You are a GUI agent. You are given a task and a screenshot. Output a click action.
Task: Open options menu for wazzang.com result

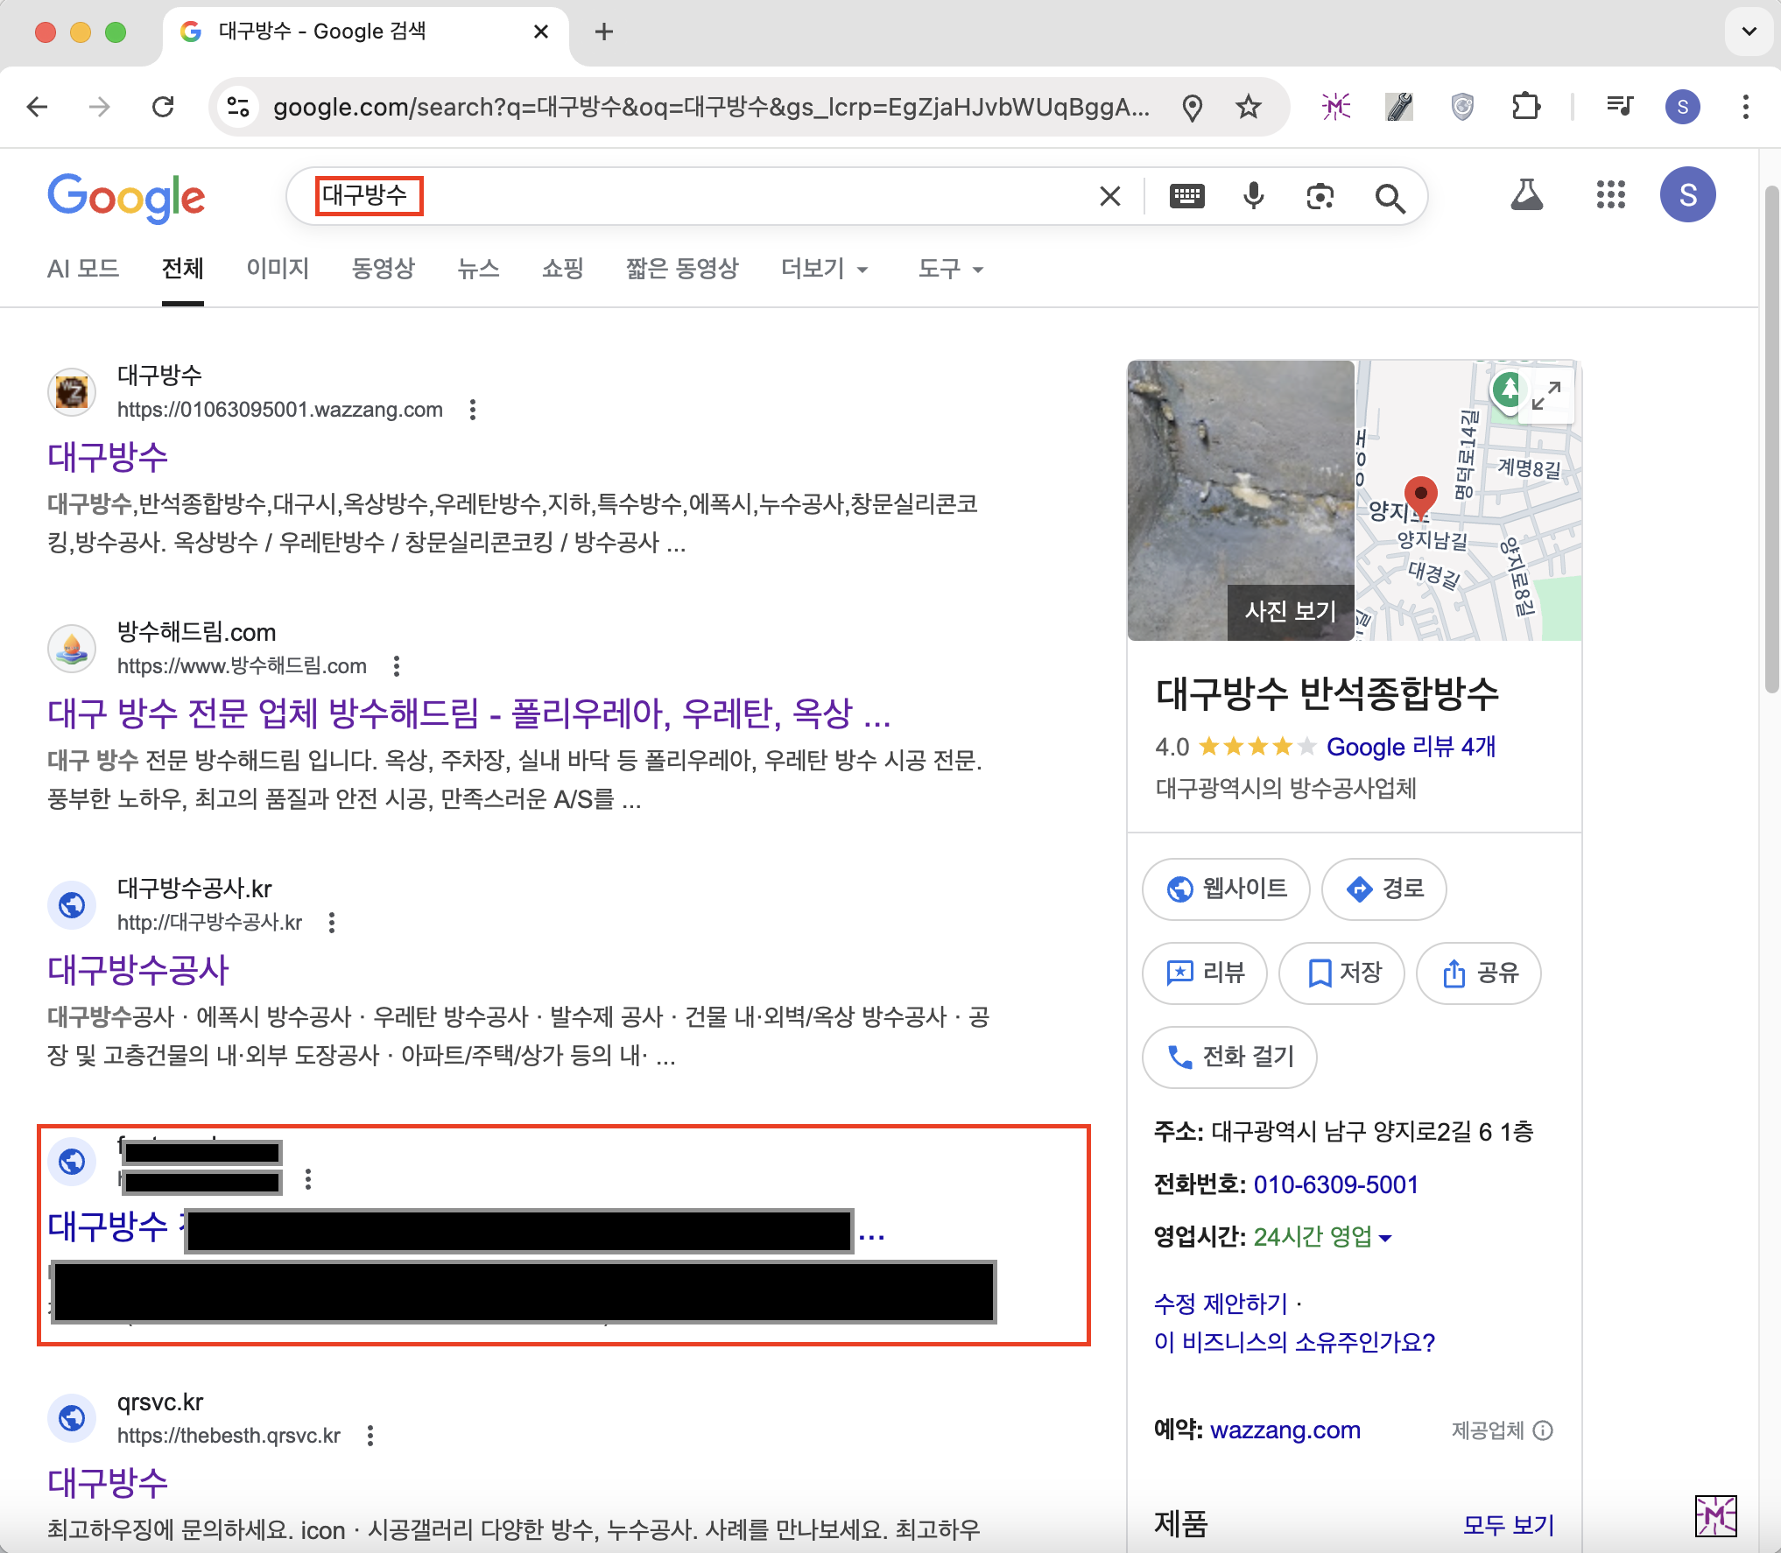[473, 410]
